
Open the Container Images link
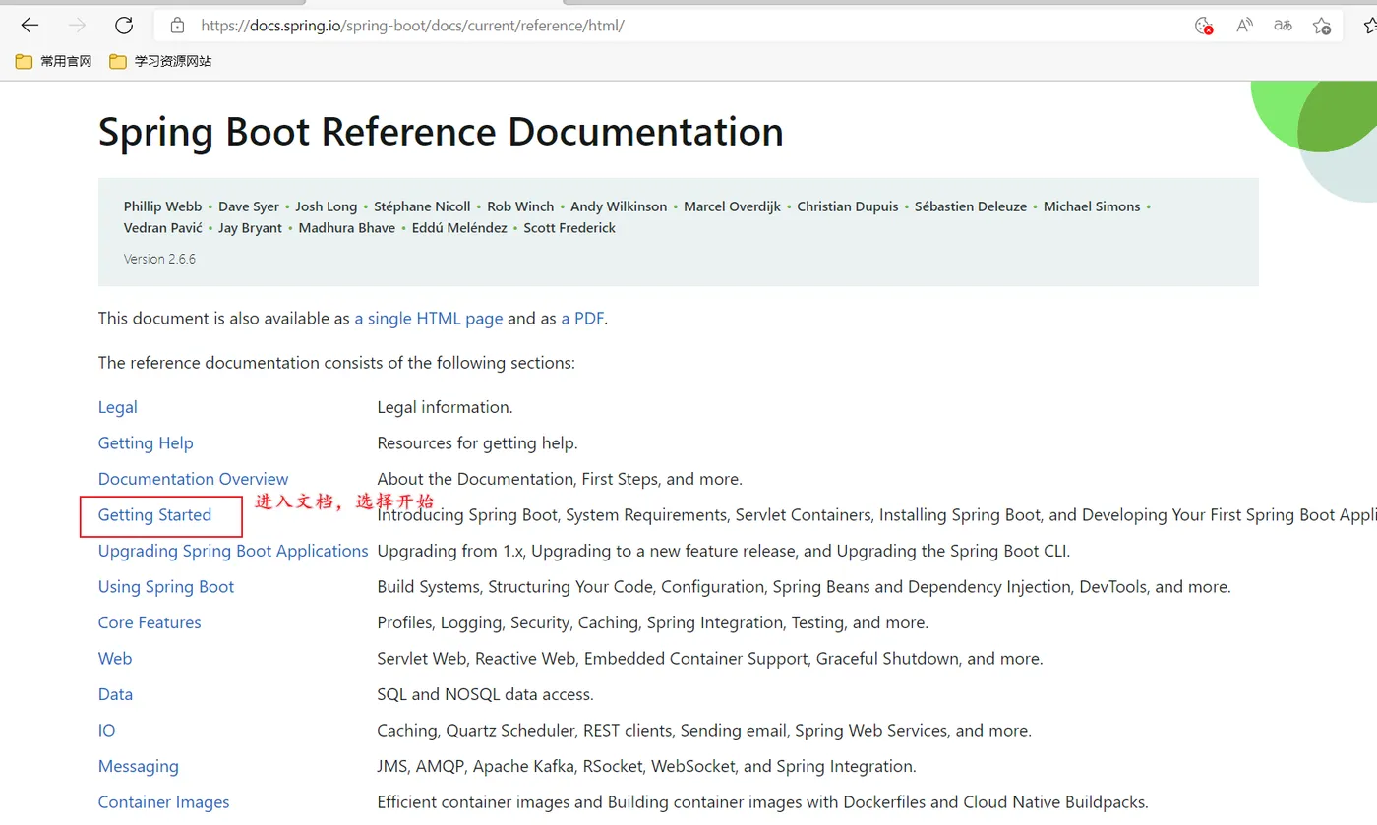click(163, 802)
